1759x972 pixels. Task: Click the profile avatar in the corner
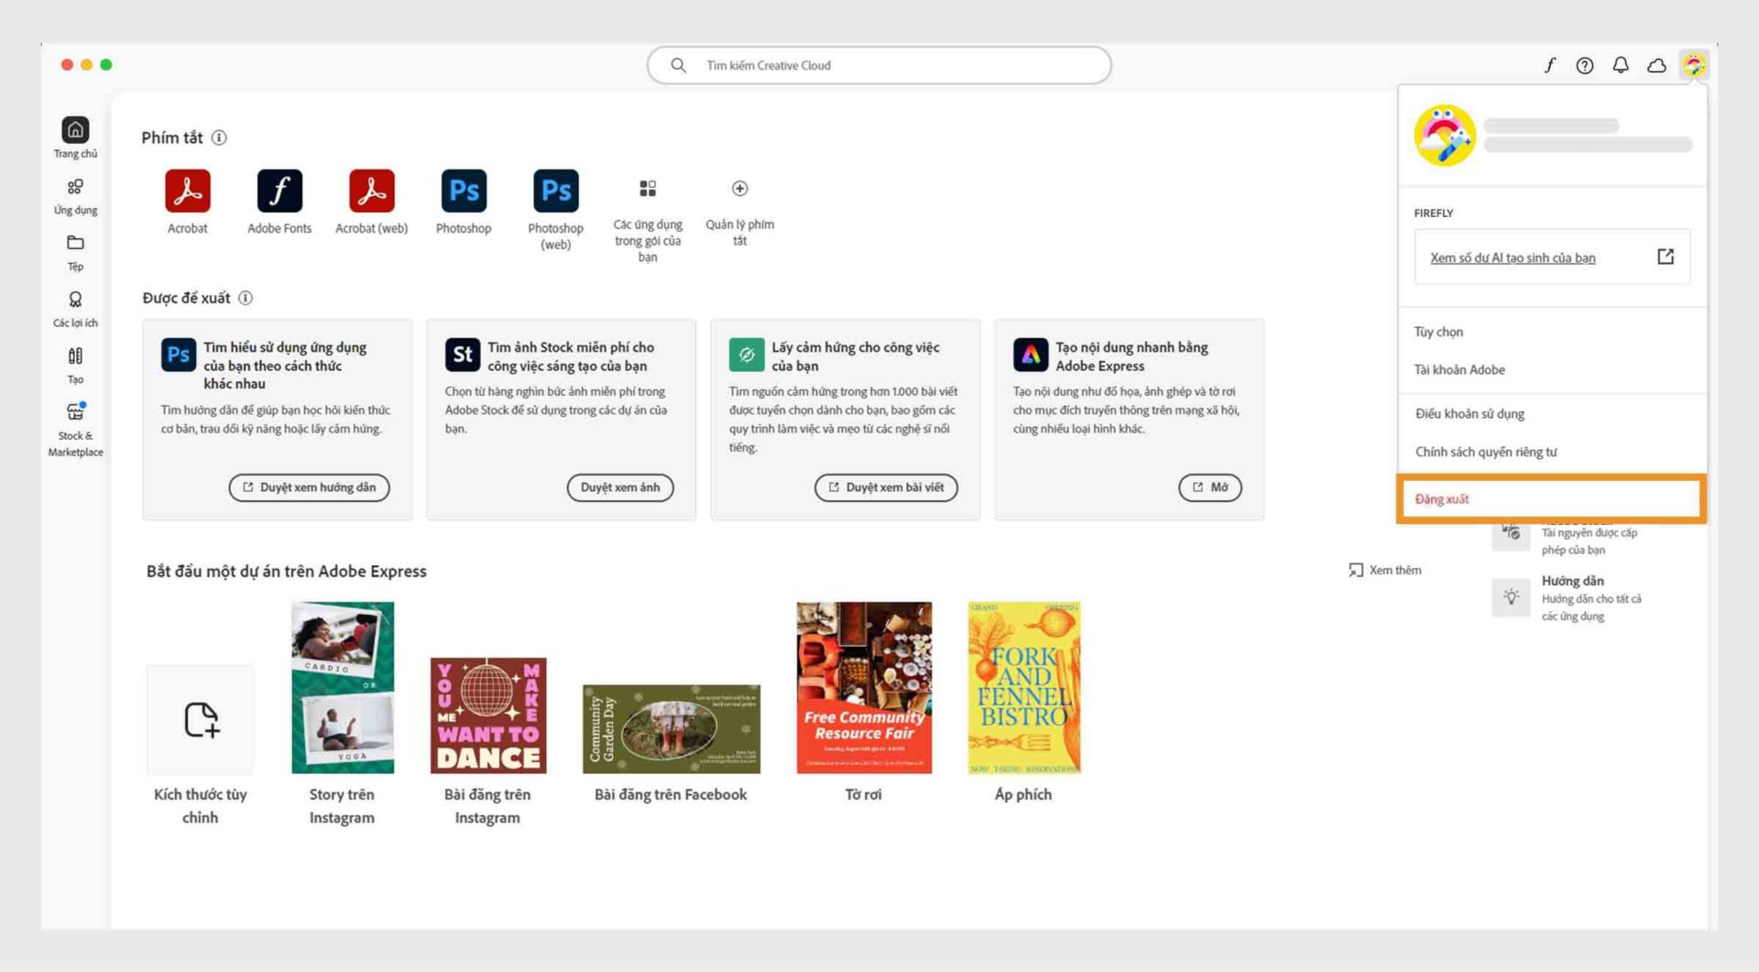click(x=1694, y=65)
